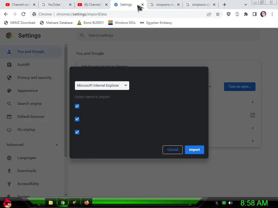Open Bonzi BUDDY! bookmark

coord(90,23)
